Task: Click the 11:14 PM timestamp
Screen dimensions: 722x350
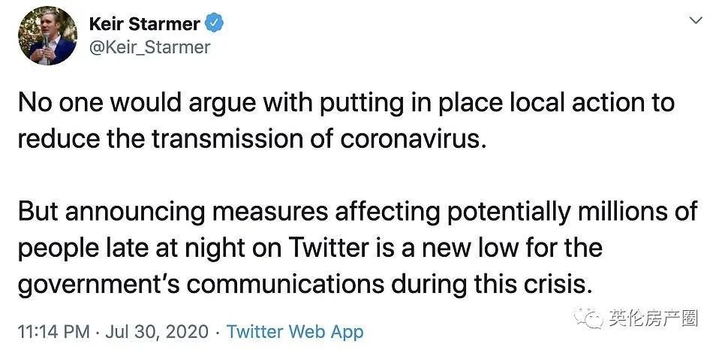Action: pos(49,331)
